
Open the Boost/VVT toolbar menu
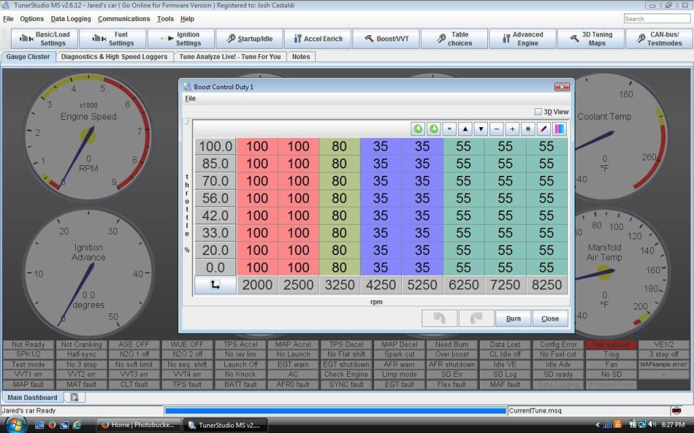click(386, 39)
